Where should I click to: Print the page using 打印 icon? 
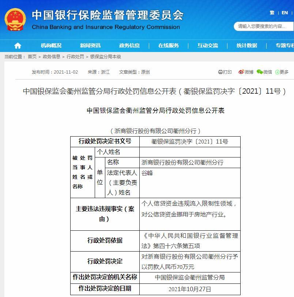(x=225, y=72)
